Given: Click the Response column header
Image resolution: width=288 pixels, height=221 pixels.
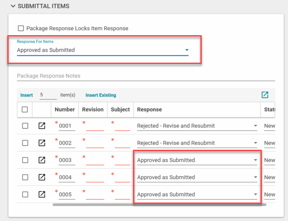Looking at the screenshot, I should [x=149, y=109].
